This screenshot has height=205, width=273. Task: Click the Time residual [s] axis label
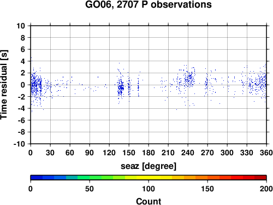(4, 85)
